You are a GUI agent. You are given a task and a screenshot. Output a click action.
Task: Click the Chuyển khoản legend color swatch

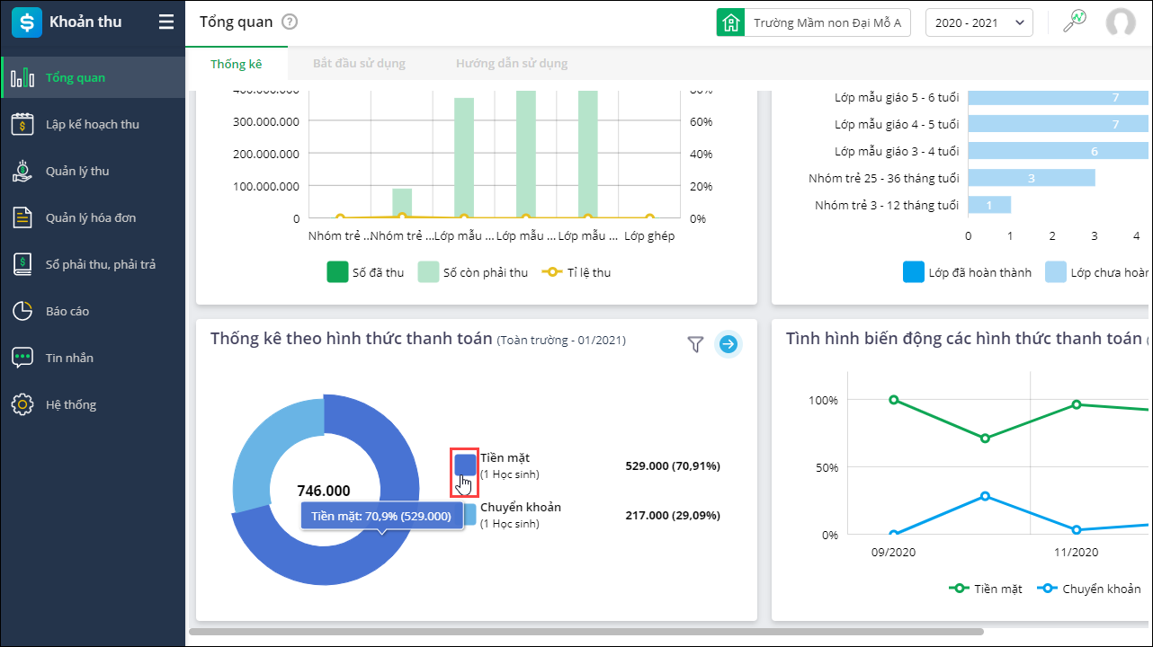(470, 513)
